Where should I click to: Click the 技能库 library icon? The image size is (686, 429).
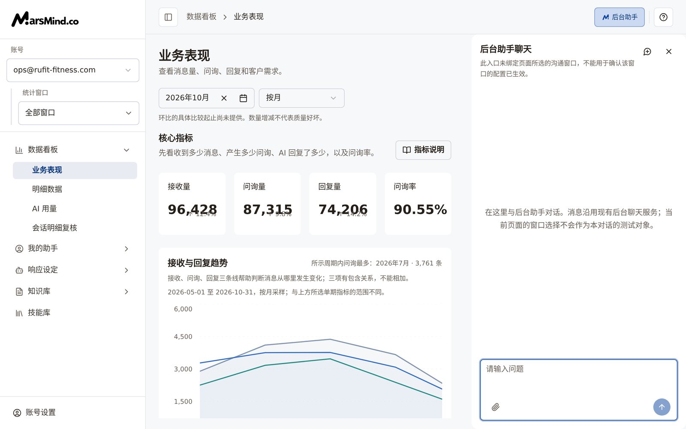pos(19,313)
